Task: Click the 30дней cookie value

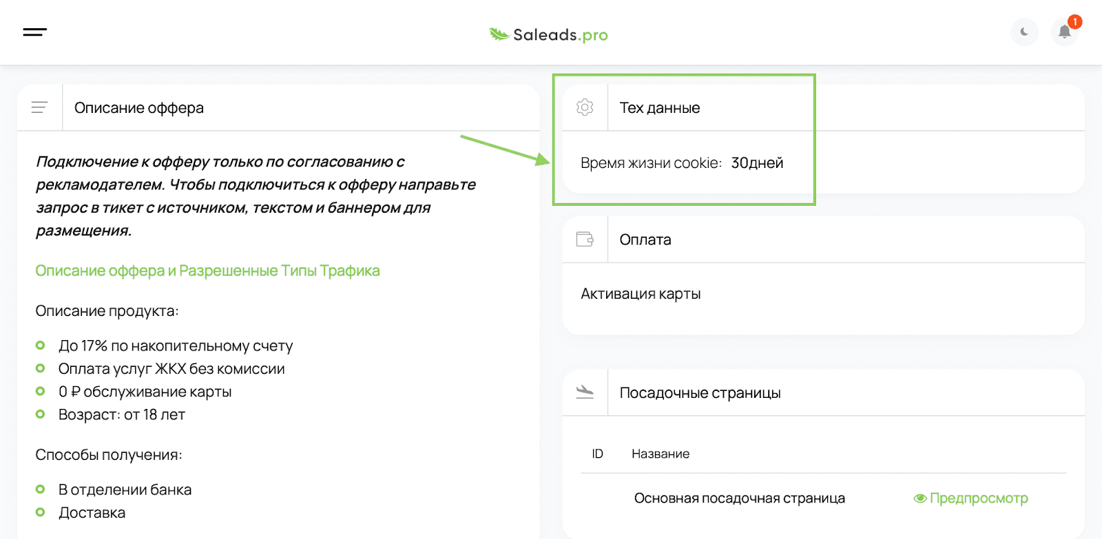Action: (757, 162)
